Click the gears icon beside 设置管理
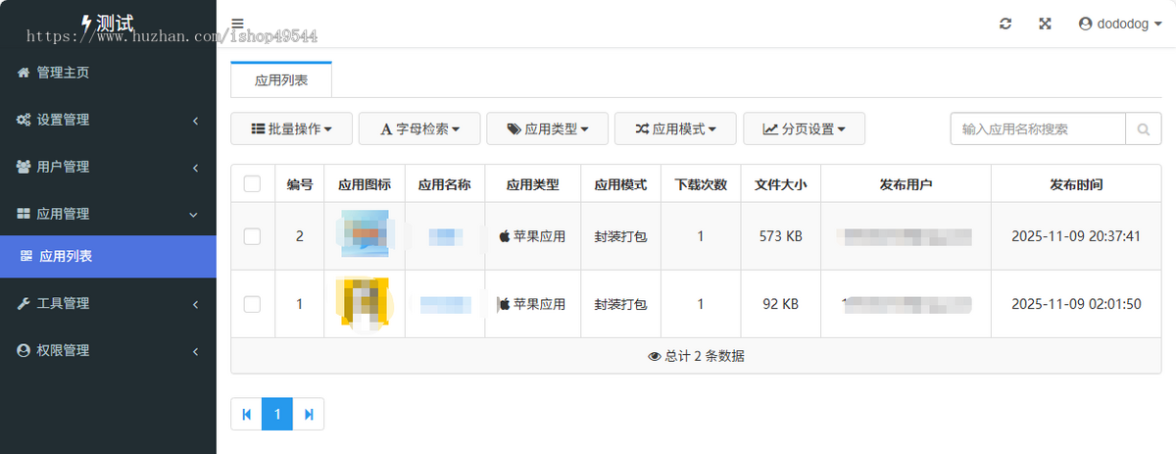 [24, 120]
